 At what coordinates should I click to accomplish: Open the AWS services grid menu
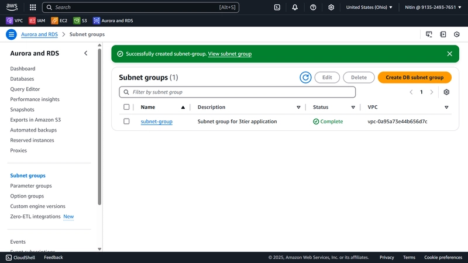coord(33,8)
